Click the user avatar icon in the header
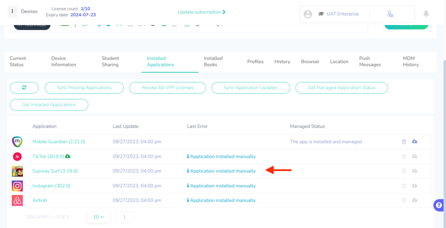Image resolution: width=446 pixels, height=228 pixels. pos(308,14)
